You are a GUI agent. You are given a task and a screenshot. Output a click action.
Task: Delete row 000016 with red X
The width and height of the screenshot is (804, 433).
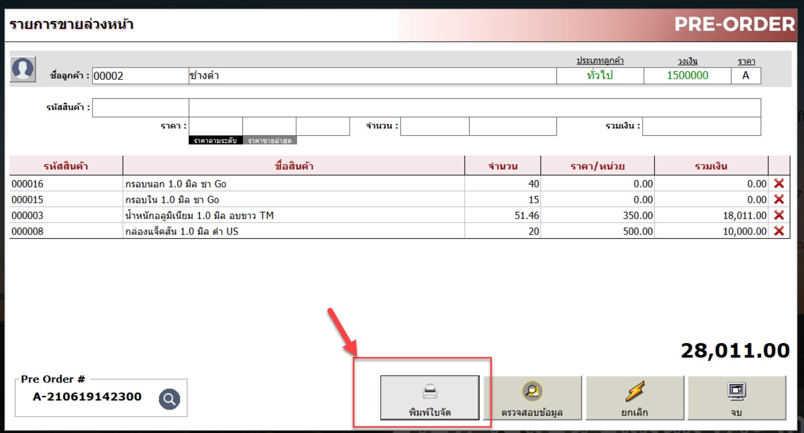point(779,184)
